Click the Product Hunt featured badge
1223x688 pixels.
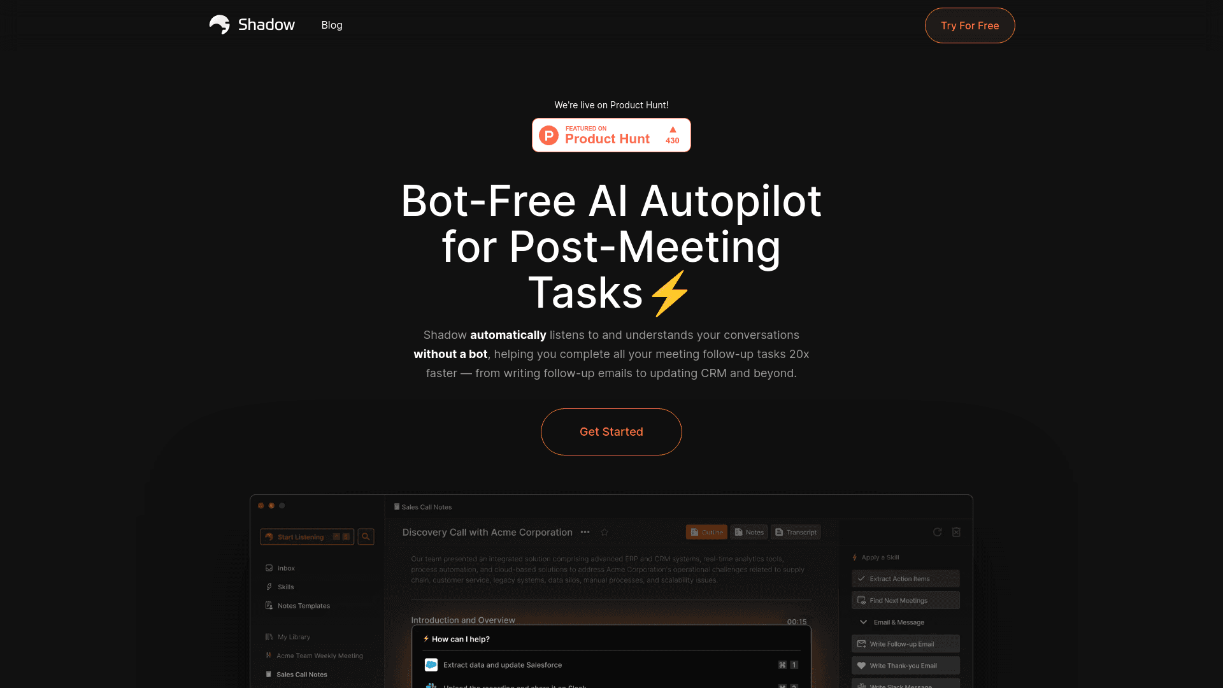611,135
